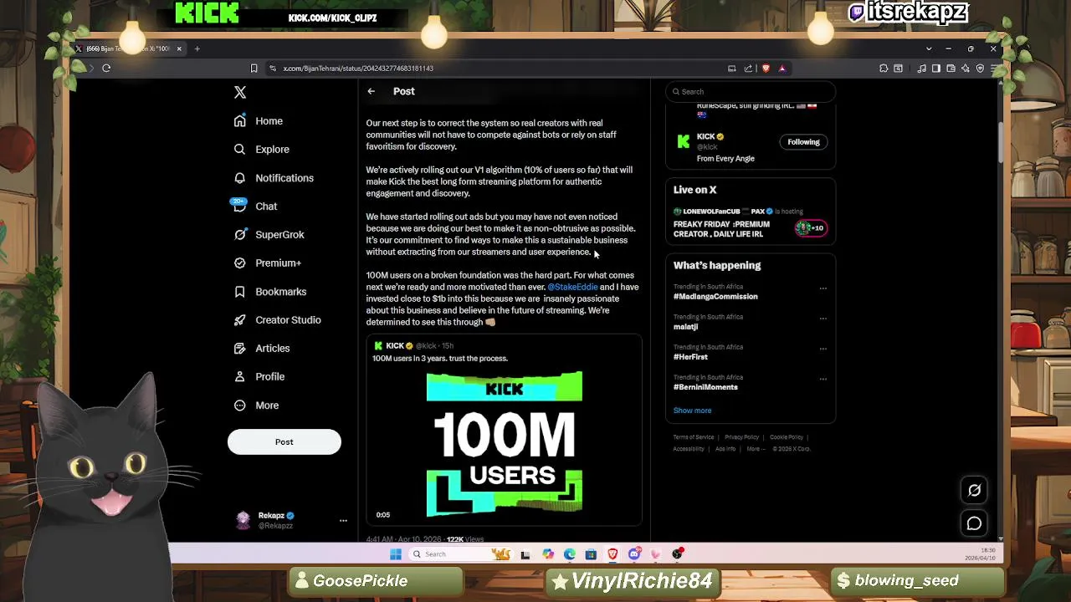Click the @StakeEddie mention link
1071x602 pixels.
572,287
